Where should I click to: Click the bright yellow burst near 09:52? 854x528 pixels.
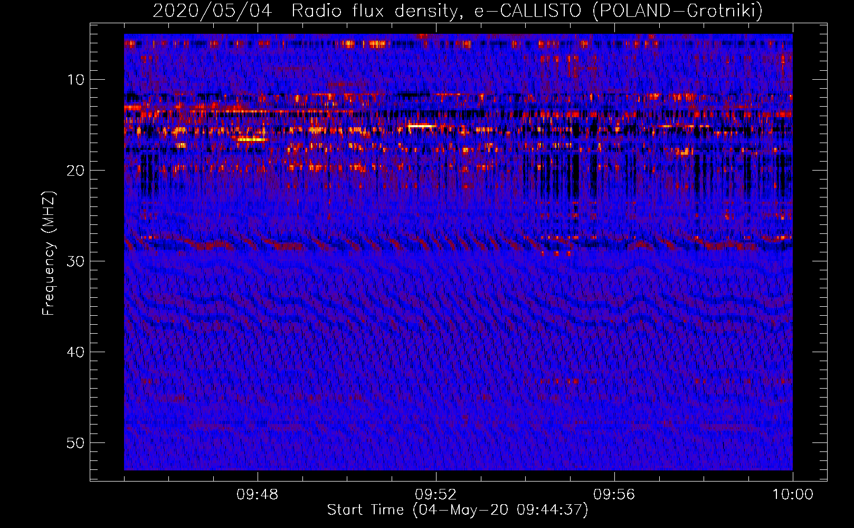point(422,126)
